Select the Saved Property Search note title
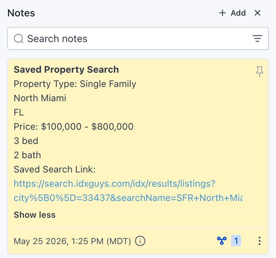The width and height of the screenshot is (276, 258). pyautogui.click(x=66, y=69)
